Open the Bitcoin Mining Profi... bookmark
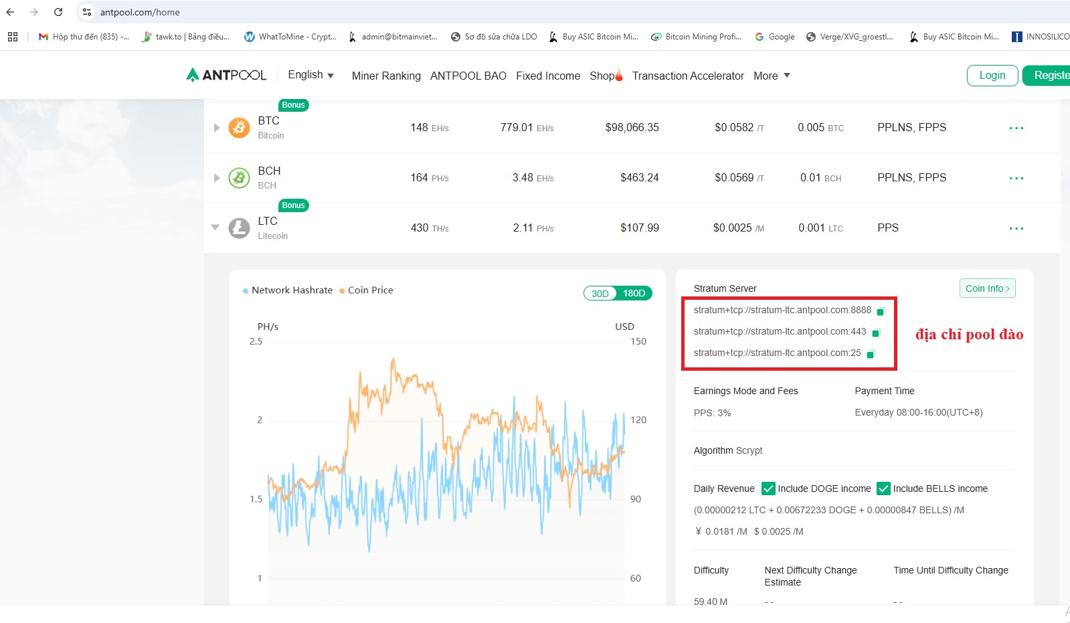This screenshot has width=1070, height=623. pos(697,37)
